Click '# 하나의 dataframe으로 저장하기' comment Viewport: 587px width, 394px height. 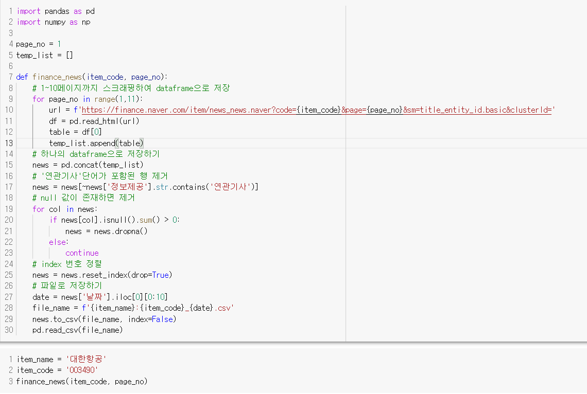(x=96, y=154)
